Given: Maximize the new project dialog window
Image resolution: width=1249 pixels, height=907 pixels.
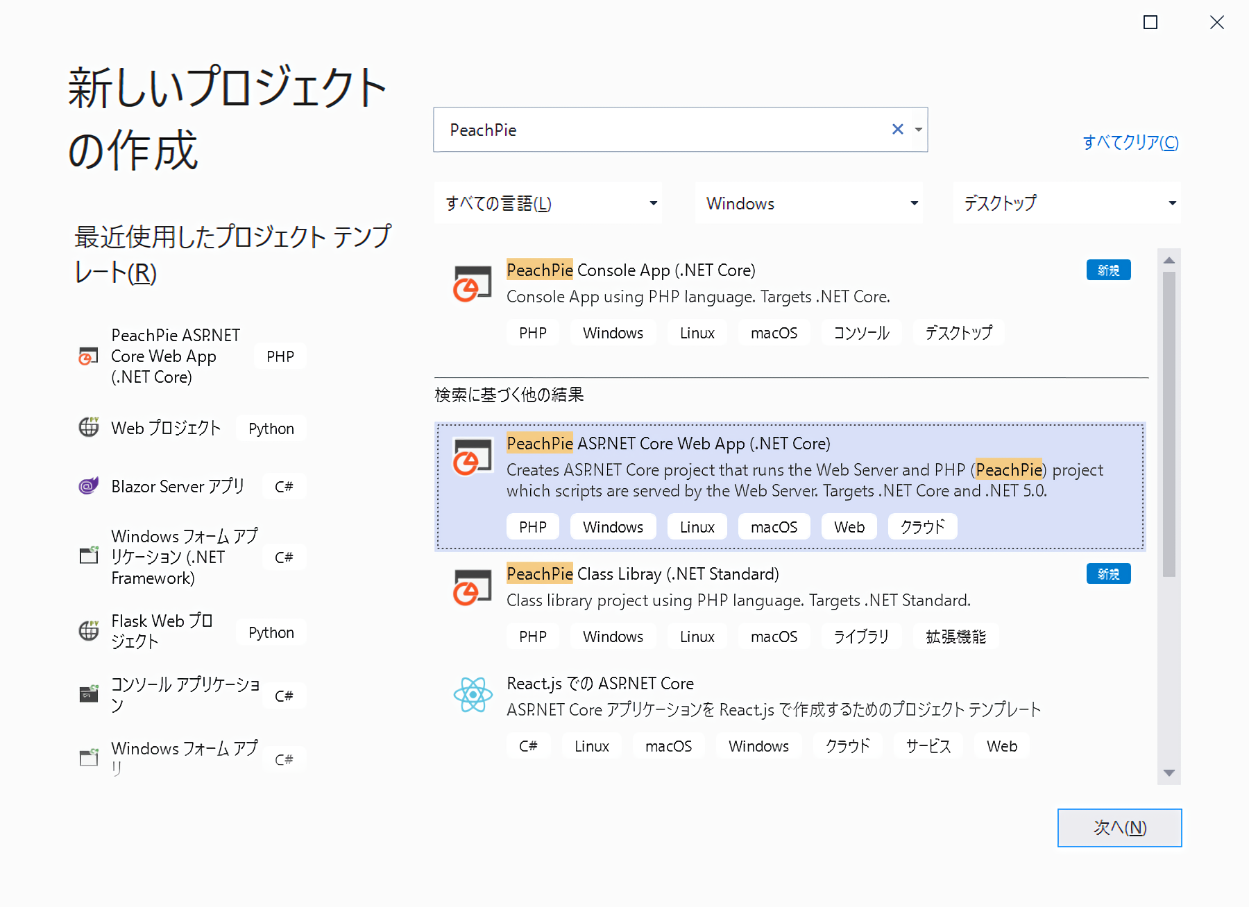Looking at the screenshot, I should (x=1150, y=23).
